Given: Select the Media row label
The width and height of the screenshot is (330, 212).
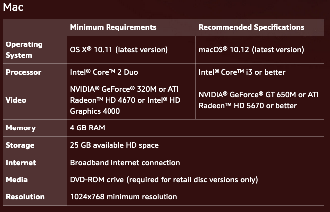Looking at the screenshot, I should coord(17,180).
